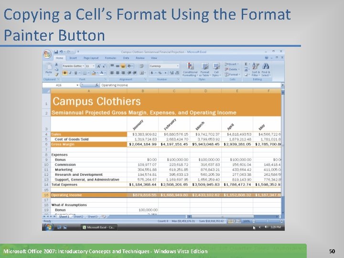Switch to the Sheet2 worksheet tab
The image size is (344, 258).
pyautogui.click(x=78, y=217)
